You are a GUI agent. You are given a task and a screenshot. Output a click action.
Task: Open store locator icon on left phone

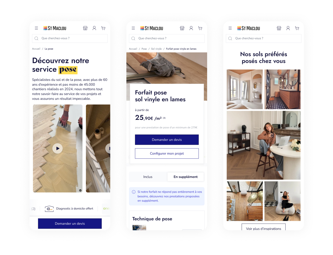point(85,28)
